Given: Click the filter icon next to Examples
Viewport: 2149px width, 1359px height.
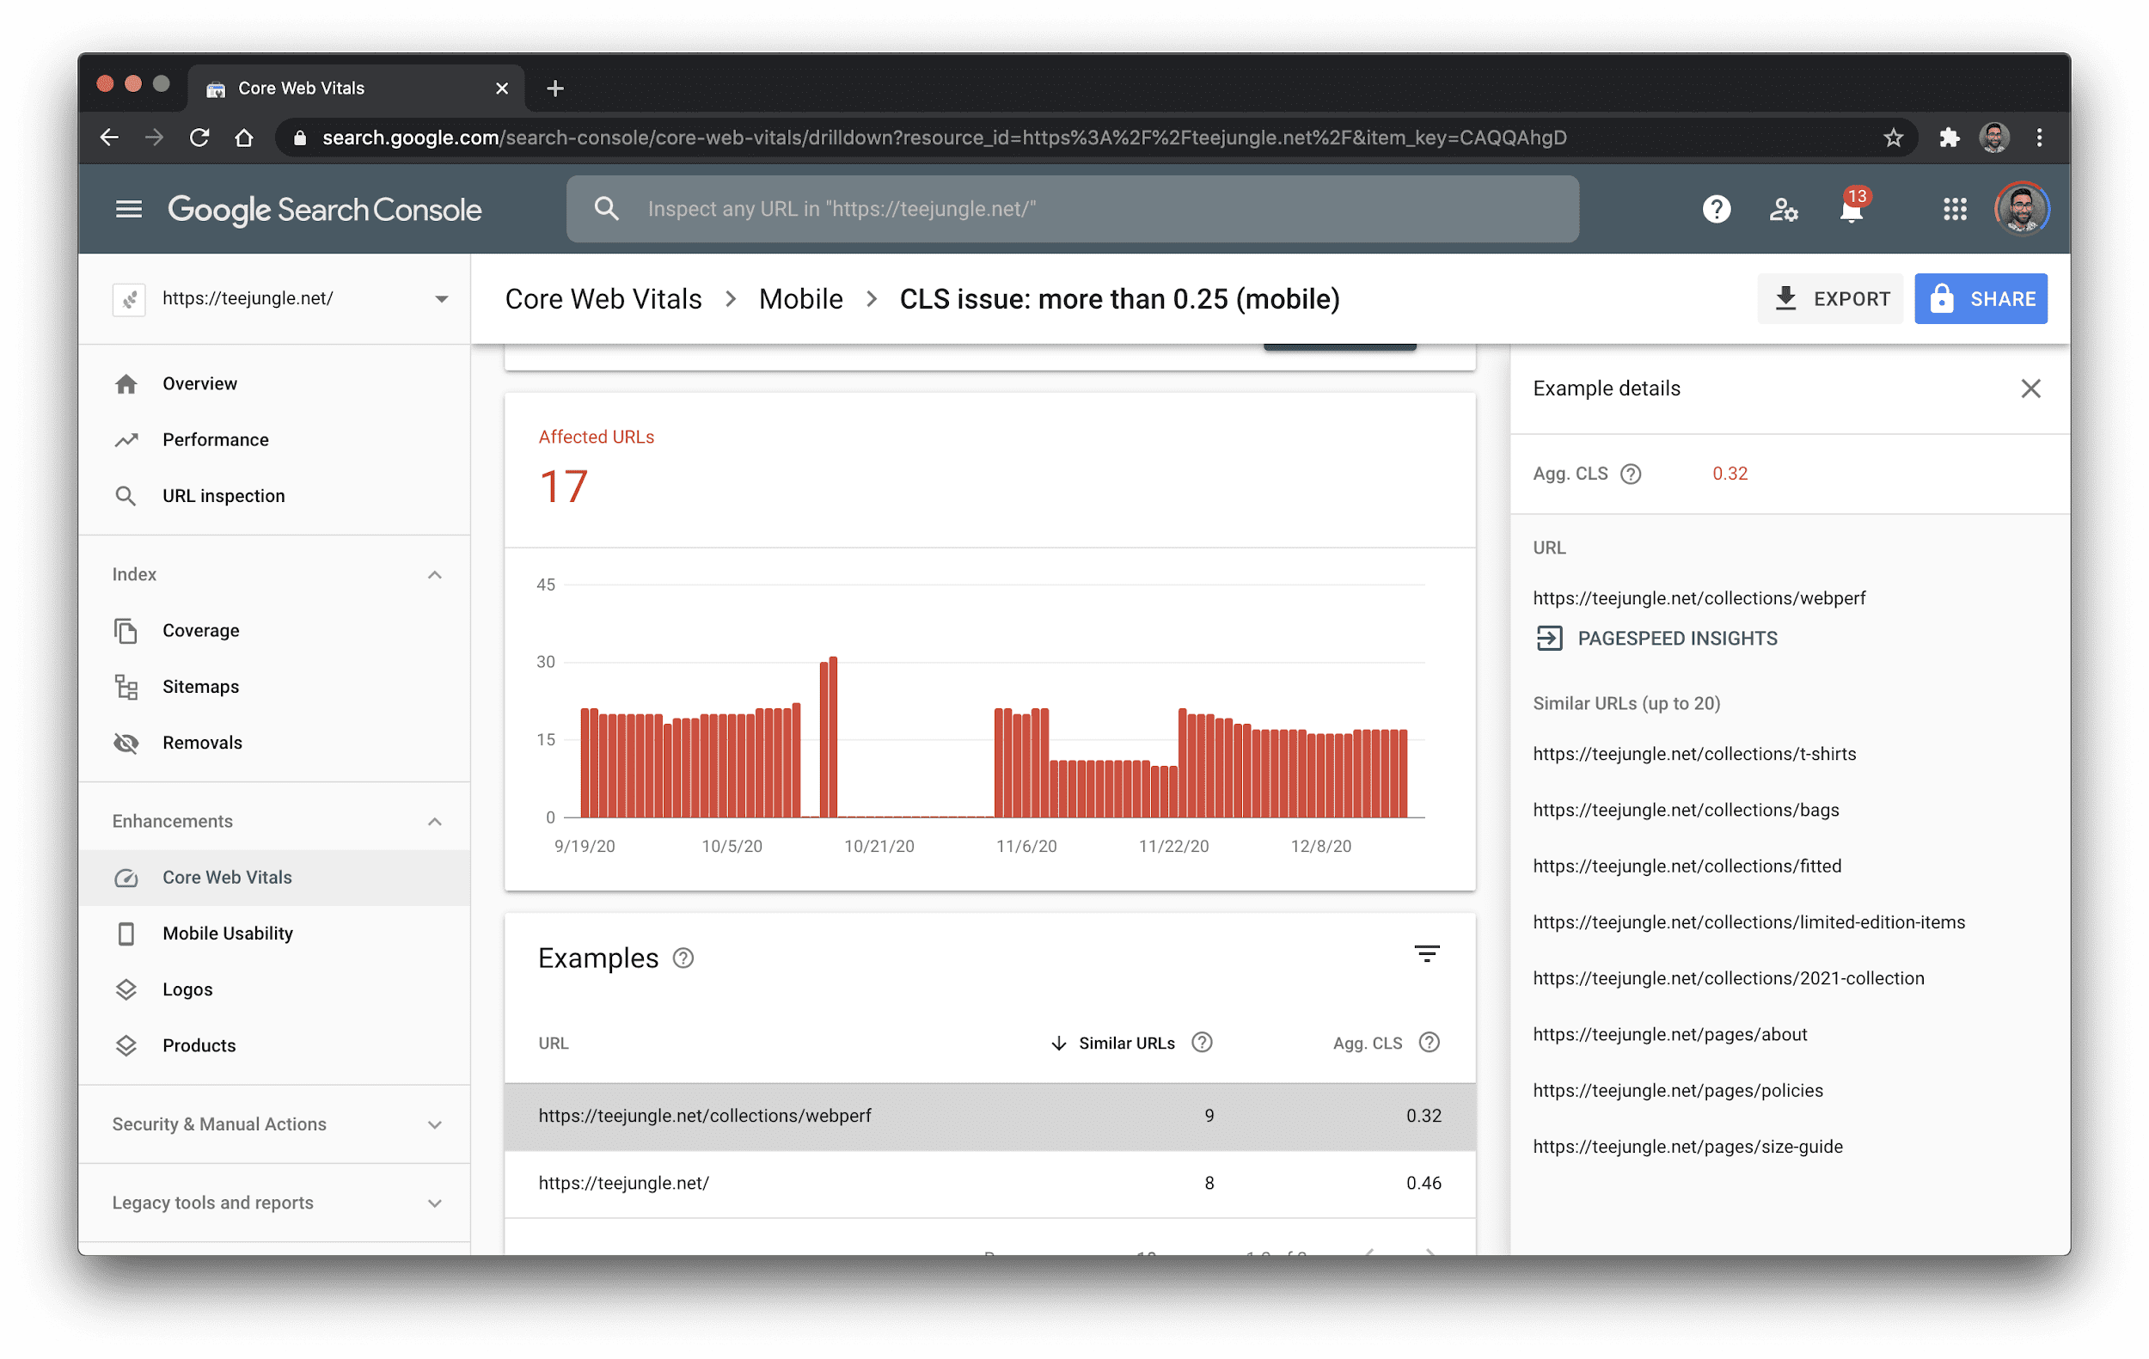Looking at the screenshot, I should pyautogui.click(x=1426, y=955).
